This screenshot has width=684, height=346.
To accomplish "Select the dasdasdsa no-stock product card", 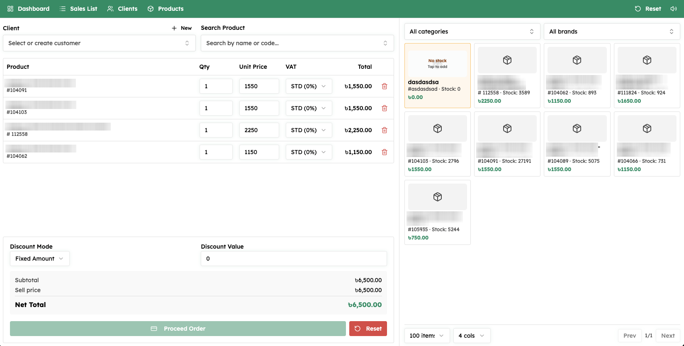I will pyautogui.click(x=438, y=75).
